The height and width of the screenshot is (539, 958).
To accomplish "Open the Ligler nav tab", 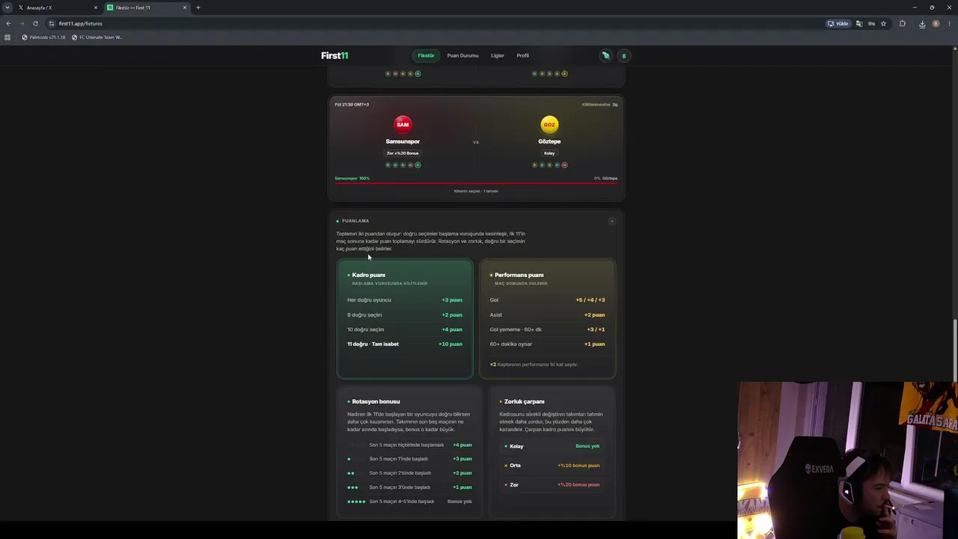I will click(498, 55).
